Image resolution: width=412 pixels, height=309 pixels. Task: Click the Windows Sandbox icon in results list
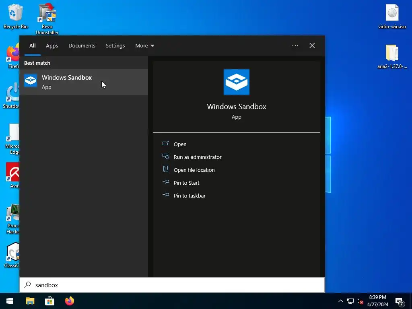click(31, 80)
